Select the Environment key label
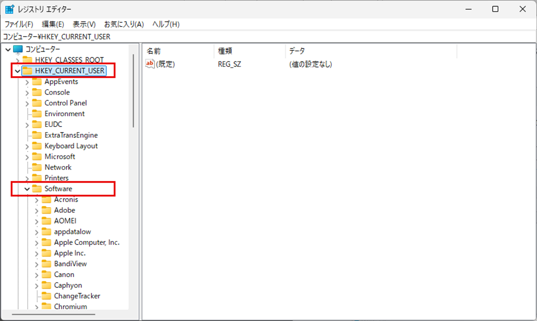 64,114
